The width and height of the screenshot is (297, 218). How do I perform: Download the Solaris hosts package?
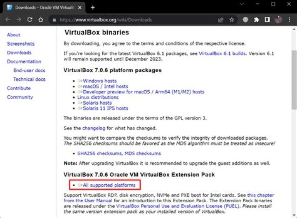coord(97,103)
